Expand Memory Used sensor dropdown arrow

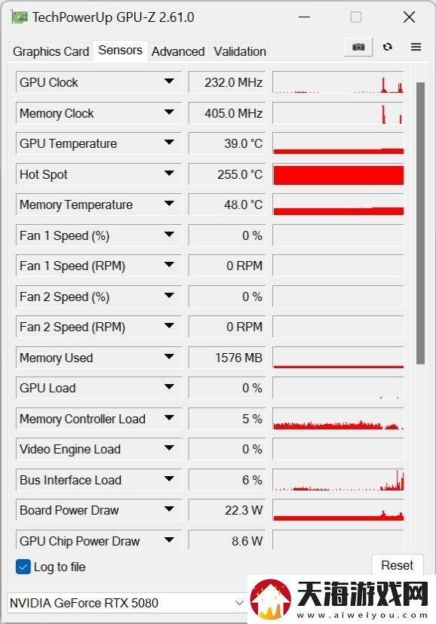click(169, 357)
